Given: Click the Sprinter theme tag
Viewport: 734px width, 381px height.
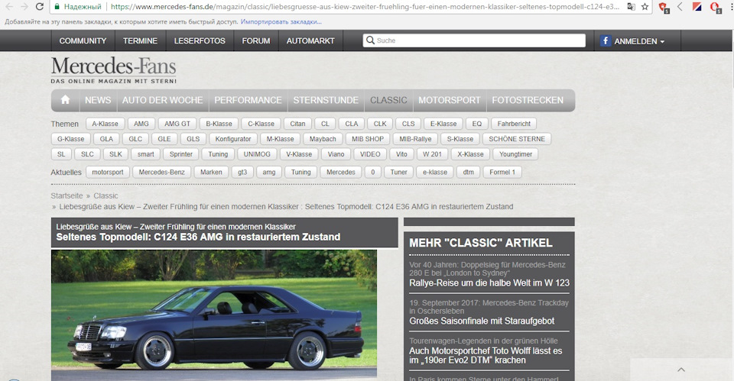Looking at the screenshot, I should [181, 153].
